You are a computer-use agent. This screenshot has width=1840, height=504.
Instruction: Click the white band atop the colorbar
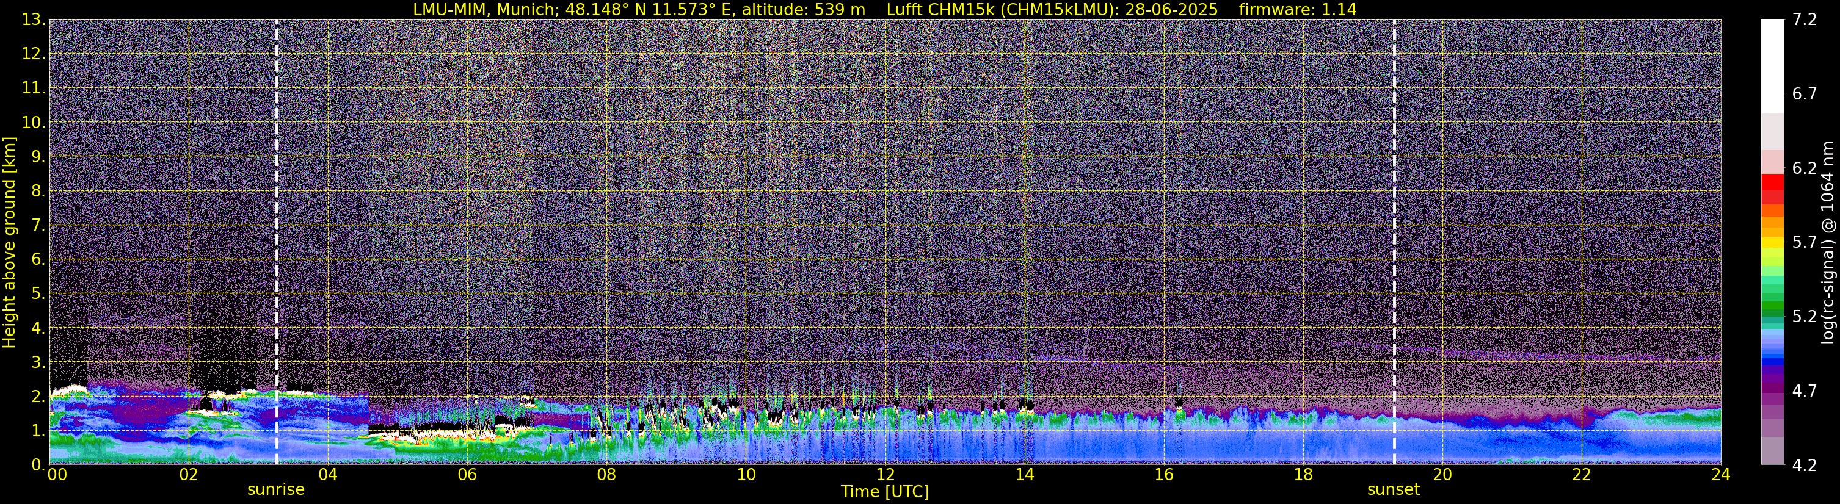point(1772,66)
